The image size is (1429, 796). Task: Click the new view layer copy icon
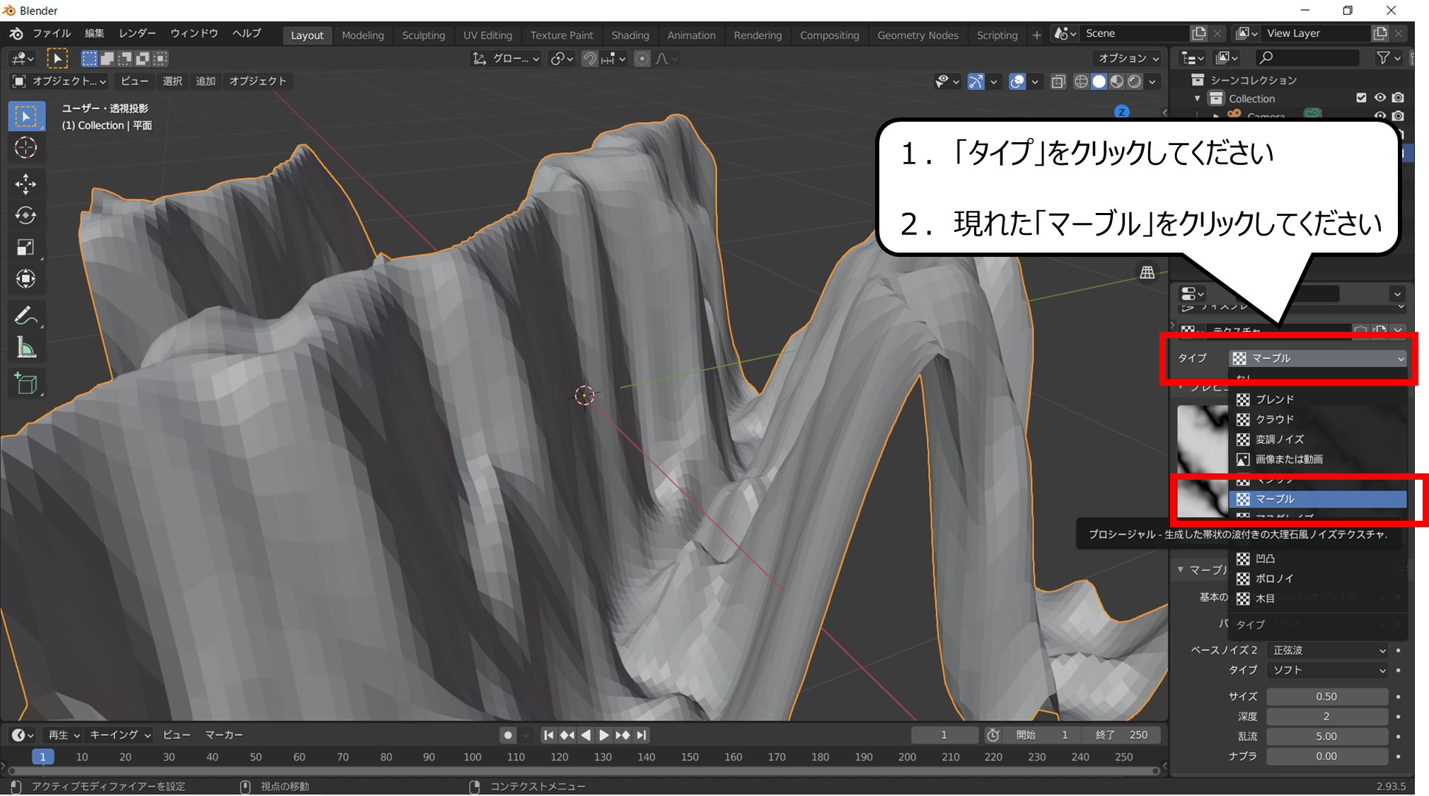click(1379, 33)
